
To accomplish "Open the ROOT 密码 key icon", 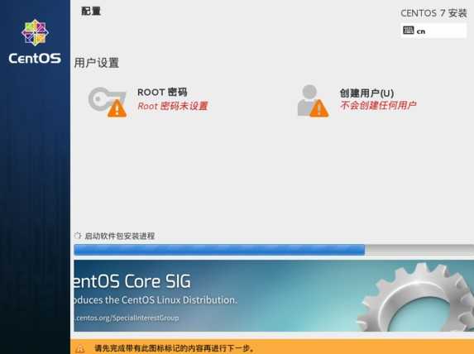I will 108,102.
